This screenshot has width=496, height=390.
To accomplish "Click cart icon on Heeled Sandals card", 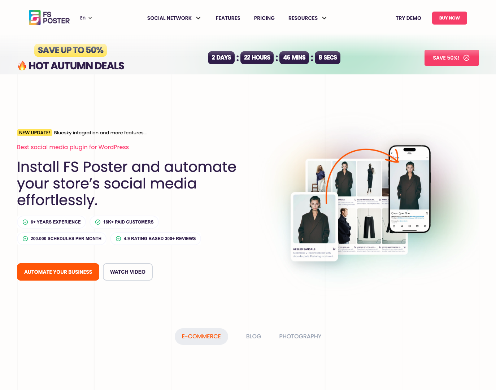I will click(x=334, y=249).
